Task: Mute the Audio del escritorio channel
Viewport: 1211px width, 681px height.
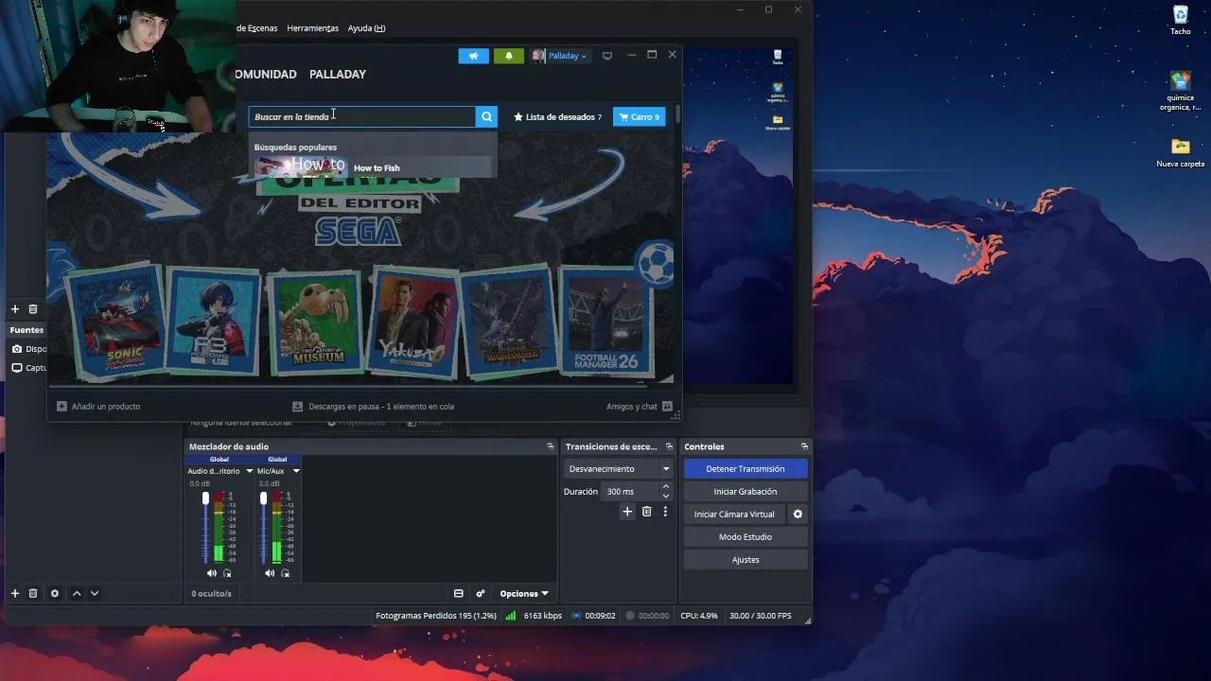Action: [212, 573]
